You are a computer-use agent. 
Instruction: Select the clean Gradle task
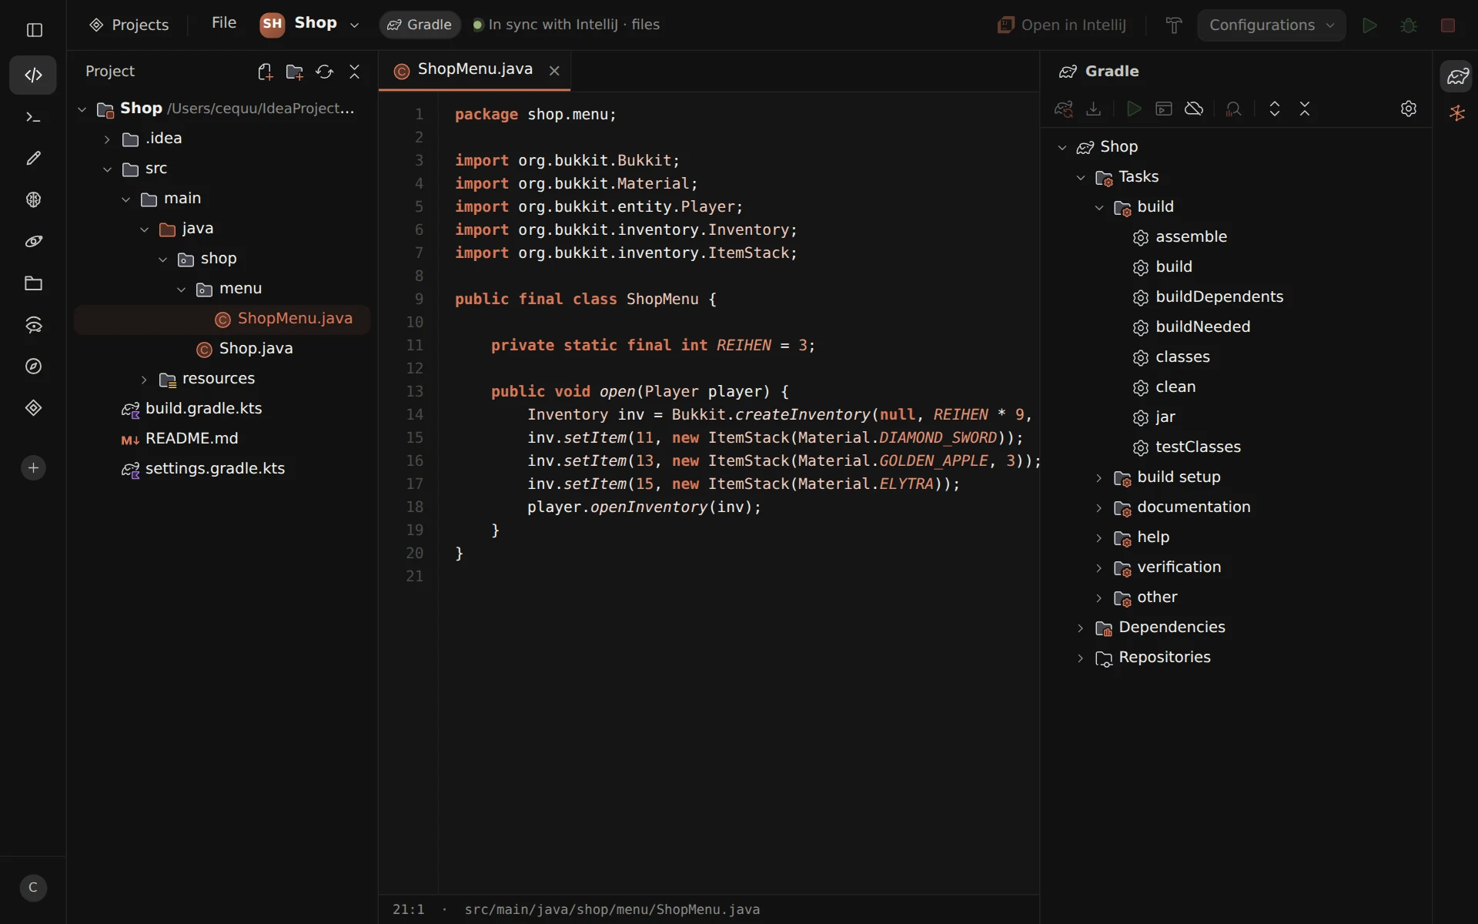[1175, 387]
